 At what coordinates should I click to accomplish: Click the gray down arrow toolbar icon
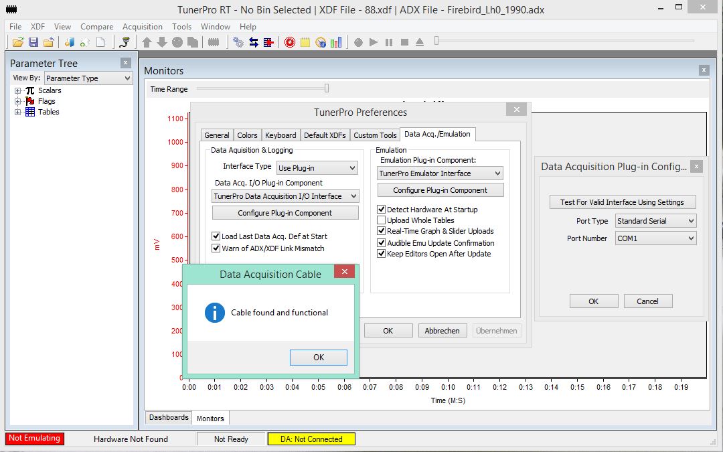coord(162,42)
